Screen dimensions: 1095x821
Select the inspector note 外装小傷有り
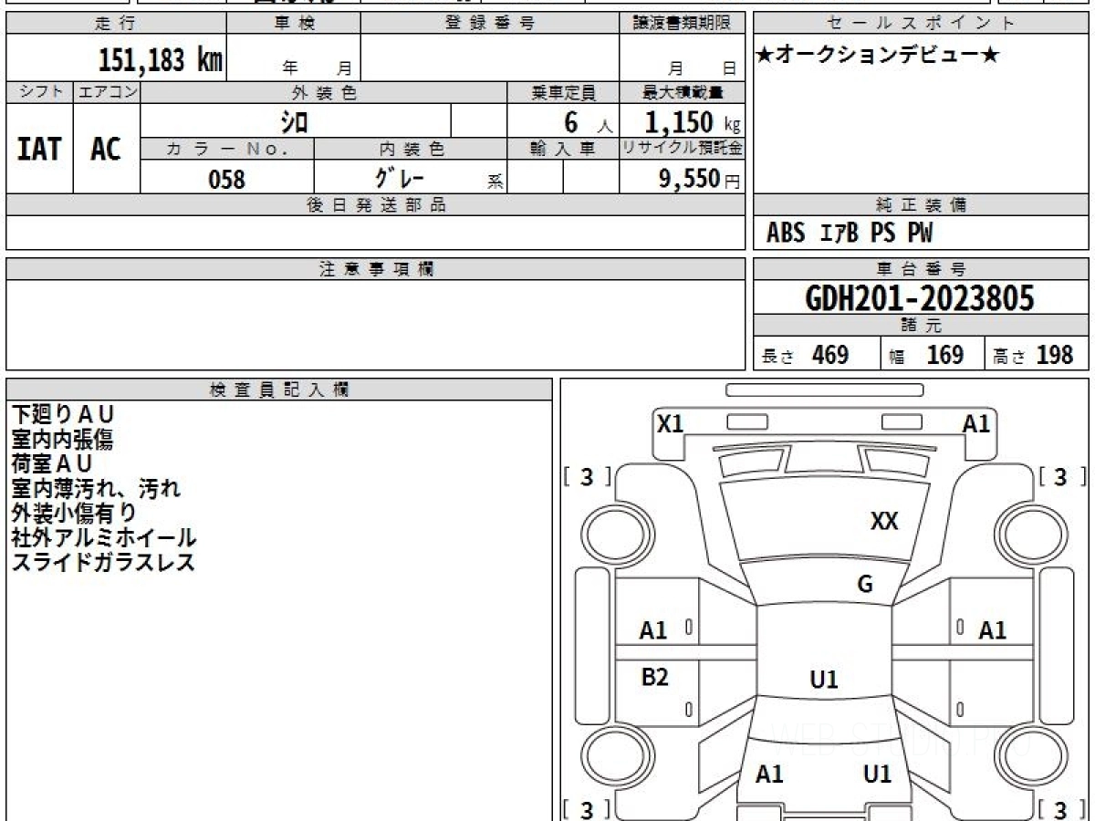(x=74, y=514)
